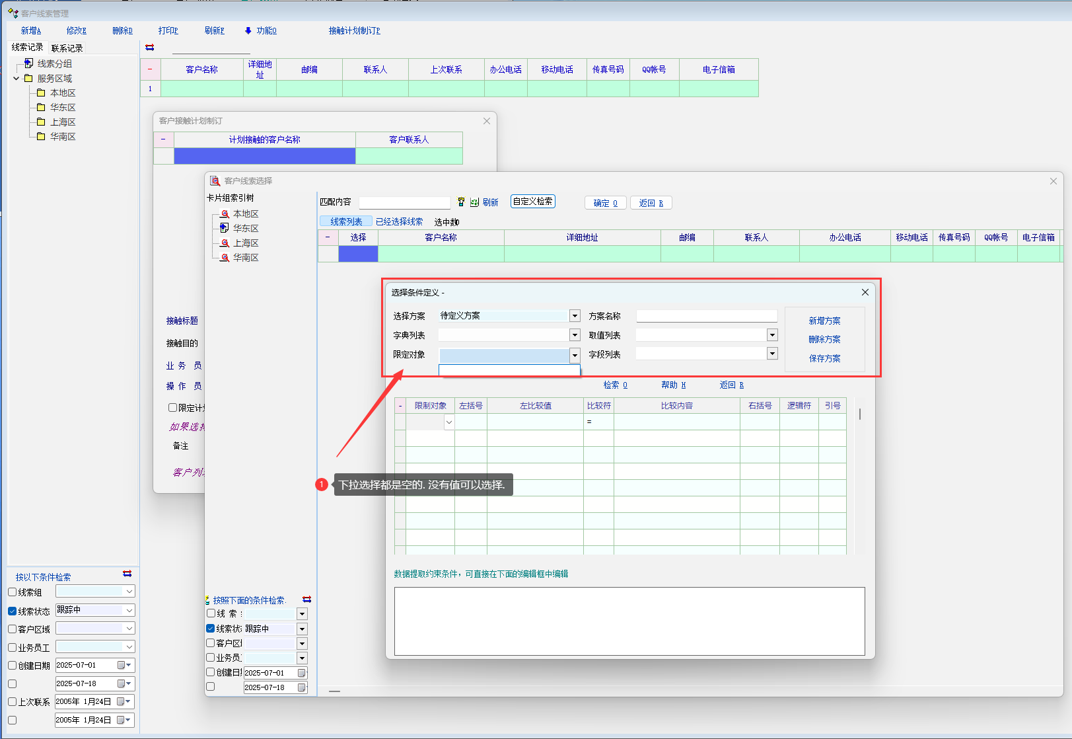Click the 线索分组 tree node icon

click(28, 63)
